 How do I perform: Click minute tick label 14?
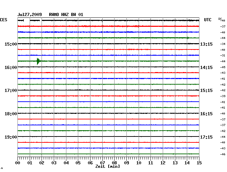tap(187, 163)
